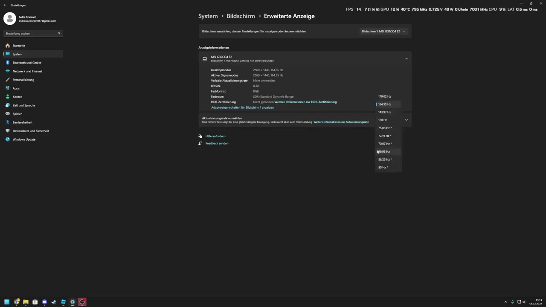Click the Farbraum value SDR (Standard Dynamic Range)

(273, 97)
